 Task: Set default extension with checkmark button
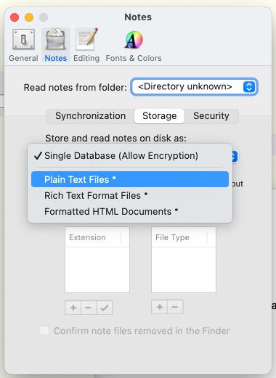point(105,308)
